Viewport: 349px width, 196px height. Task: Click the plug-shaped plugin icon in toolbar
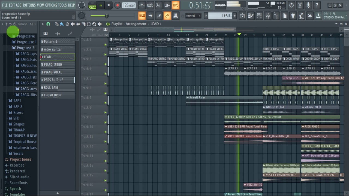click(293, 16)
